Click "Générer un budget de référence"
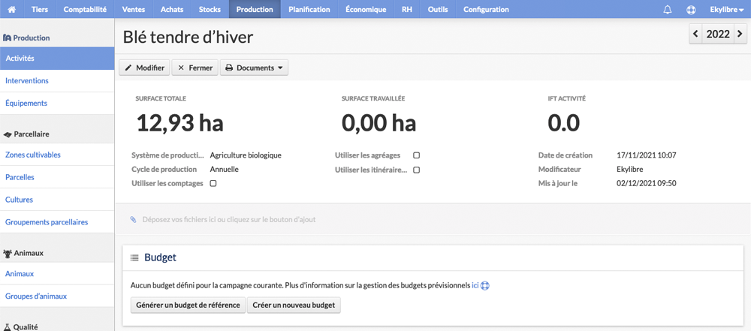 [188, 305]
